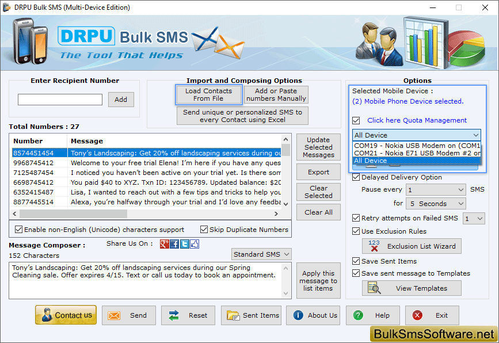Select row with number 6352415487
This screenshot has height=343, width=499.
[146, 192]
